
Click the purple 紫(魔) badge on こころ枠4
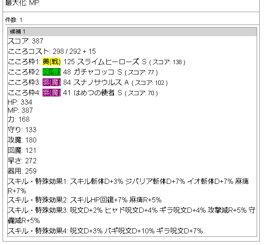tap(52, 93)
